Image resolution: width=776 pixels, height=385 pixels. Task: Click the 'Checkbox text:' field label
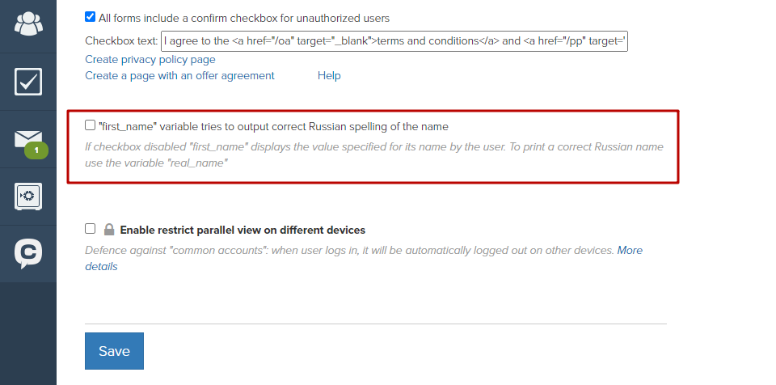[x=121, y=40]
